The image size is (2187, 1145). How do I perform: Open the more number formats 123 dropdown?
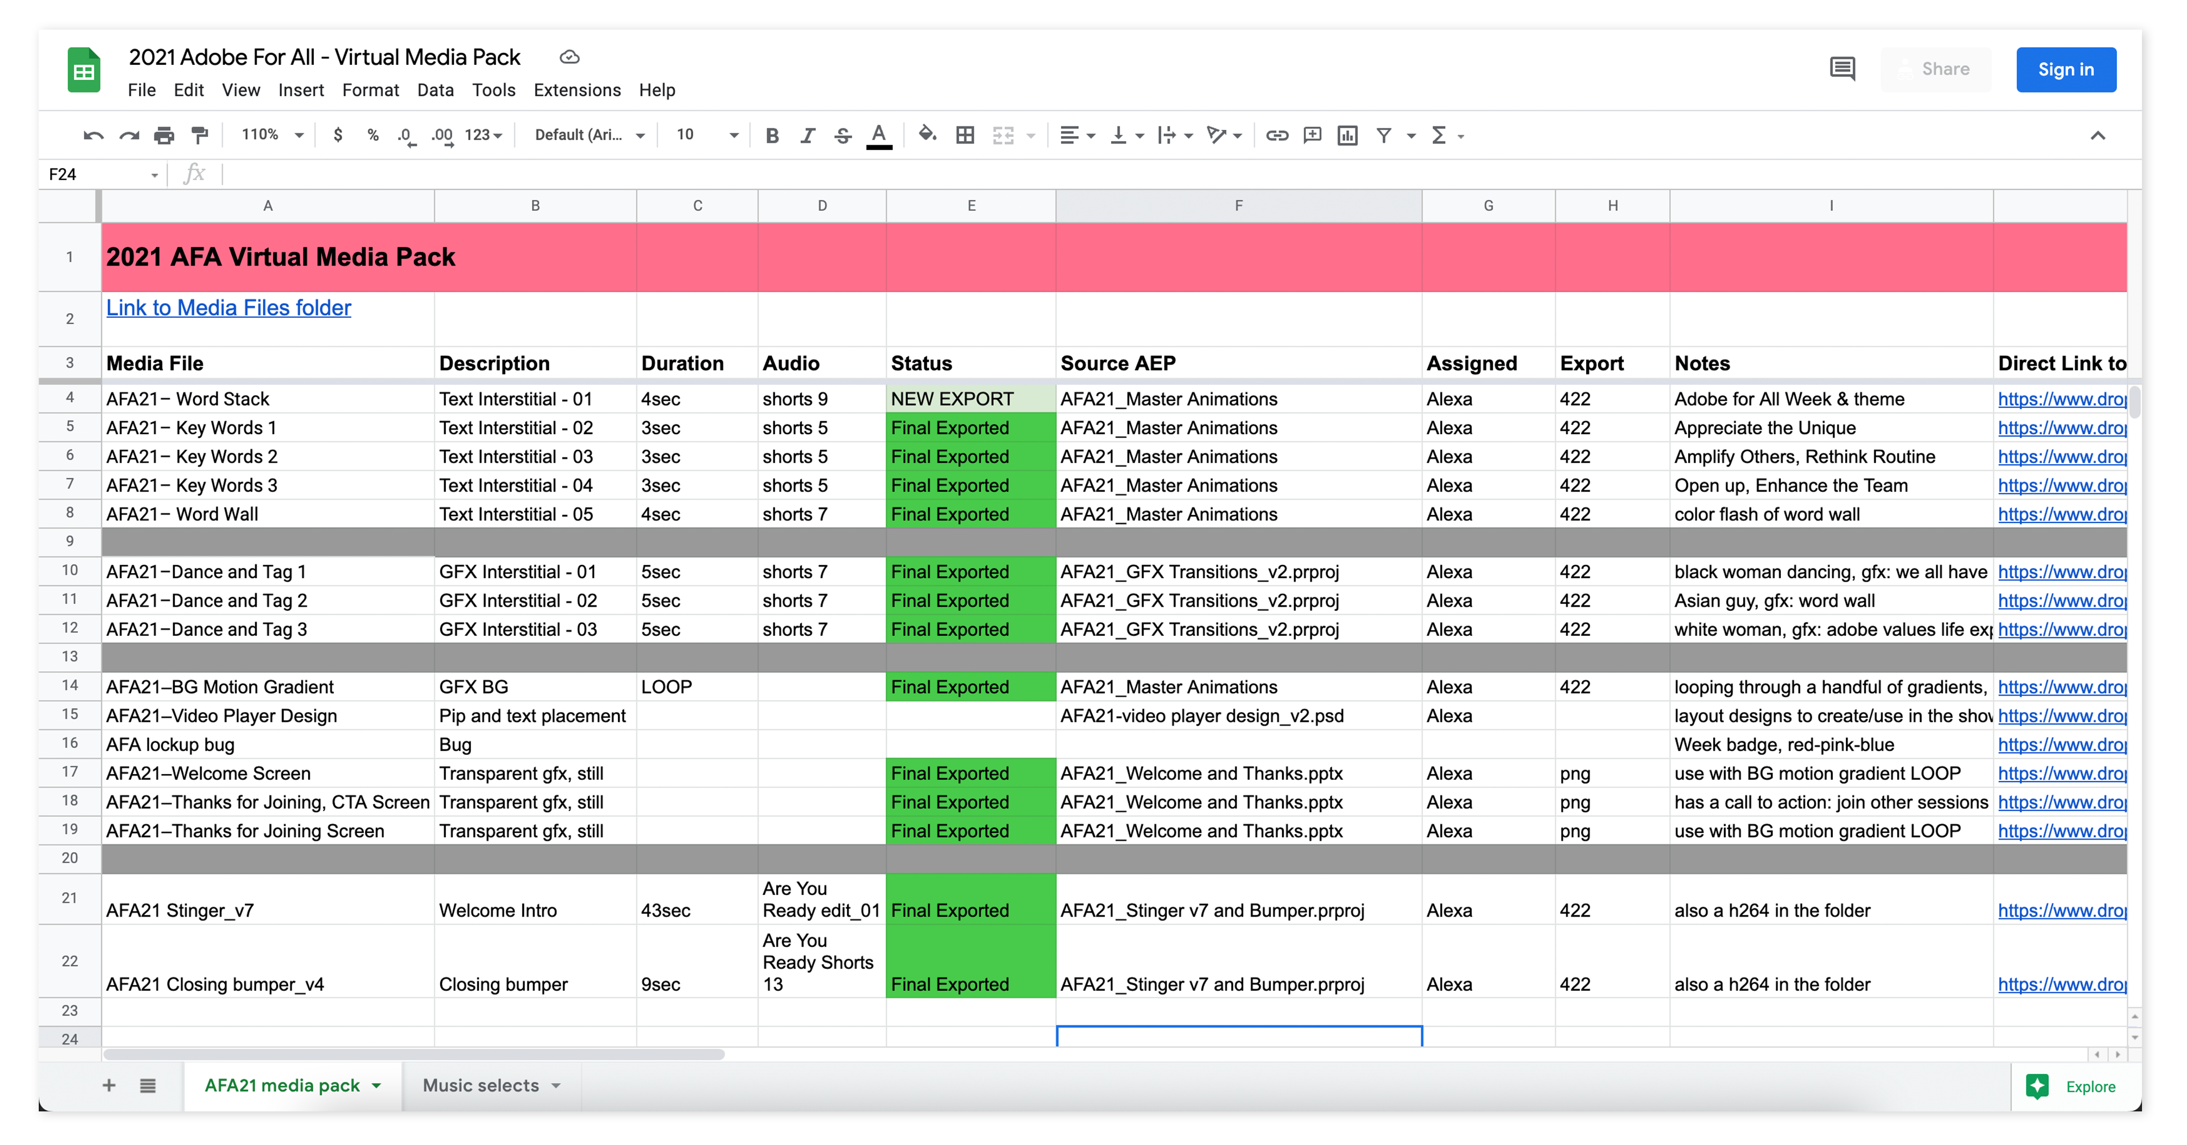click(x=484, y=135)
